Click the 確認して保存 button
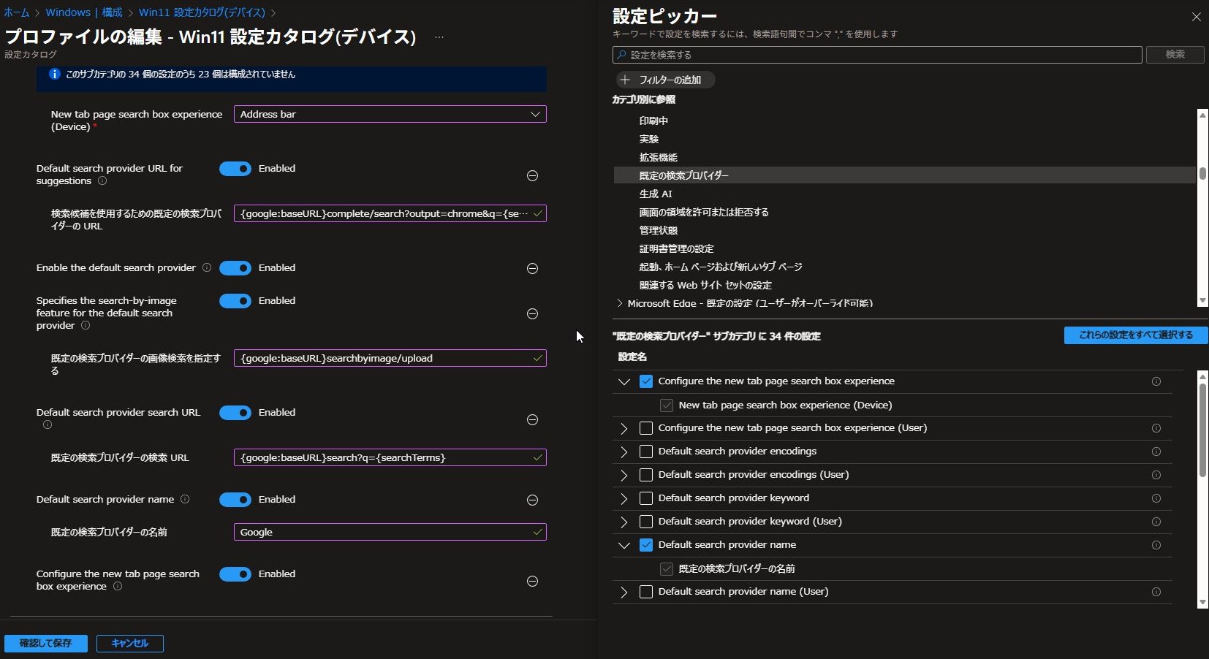This screenshot has height=659, width=1209. (x=46, y=644)
